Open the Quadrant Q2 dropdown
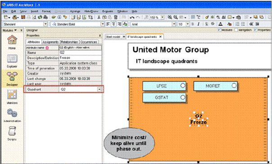 pyautogui.click(x=99, y=89)
